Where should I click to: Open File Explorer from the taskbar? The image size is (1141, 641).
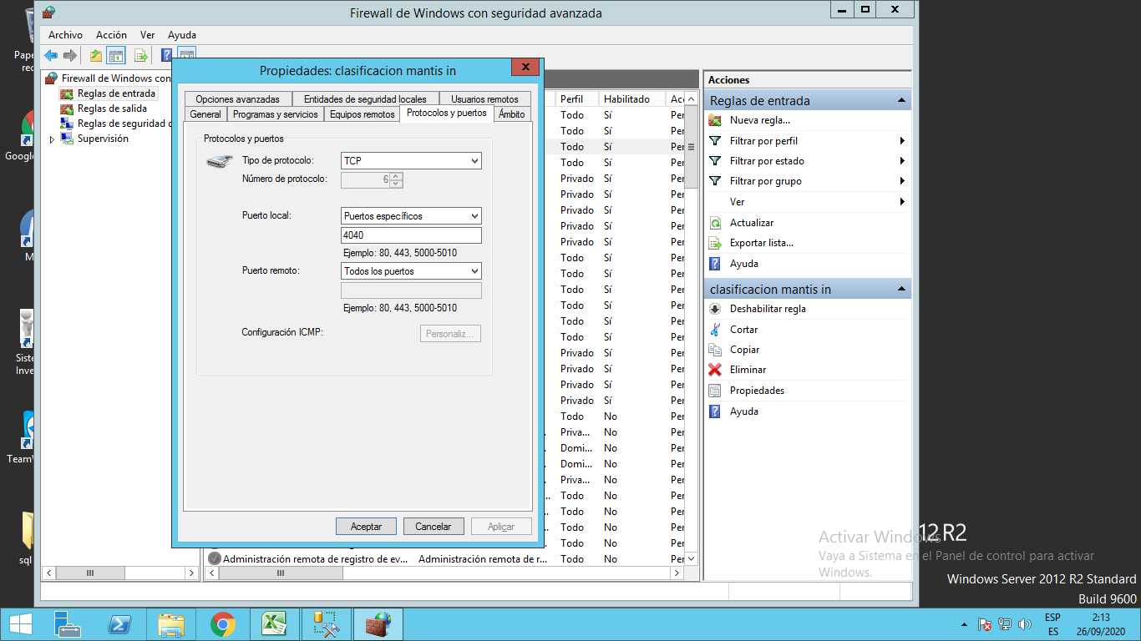click(171, 624)
